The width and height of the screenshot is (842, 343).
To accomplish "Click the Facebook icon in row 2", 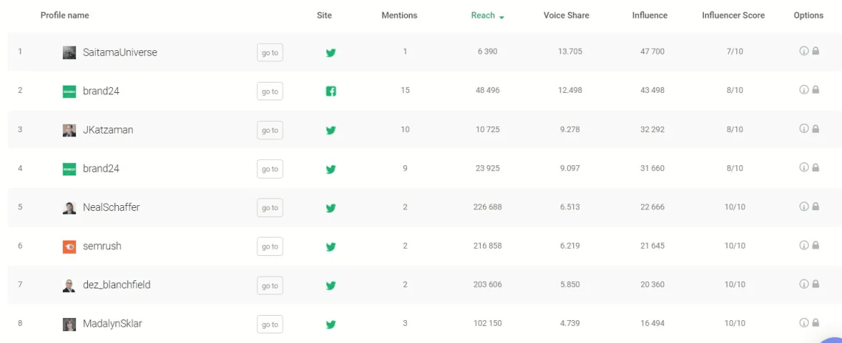I will tap(331, 91).
